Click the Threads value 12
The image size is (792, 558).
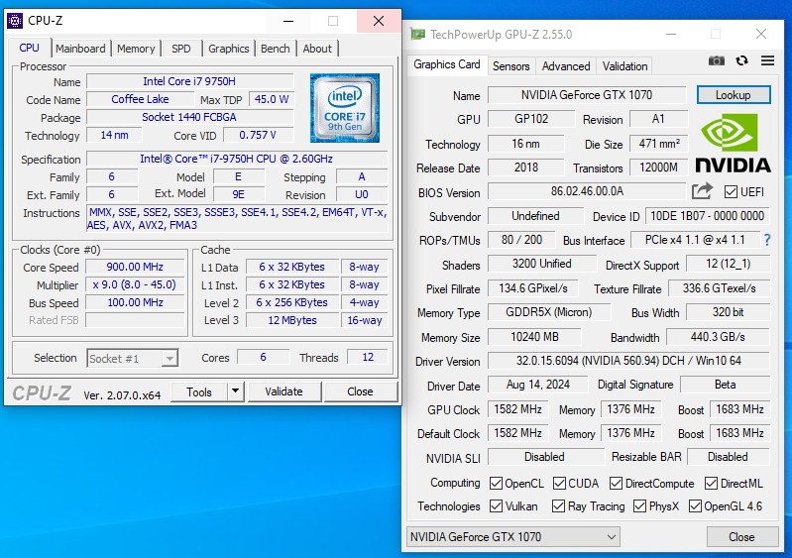coord(368,357)
